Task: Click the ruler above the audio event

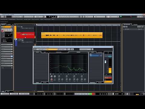Action: [78, 25]
